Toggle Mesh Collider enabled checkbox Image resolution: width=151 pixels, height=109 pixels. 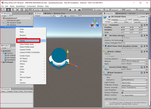(x=108, y=52)
